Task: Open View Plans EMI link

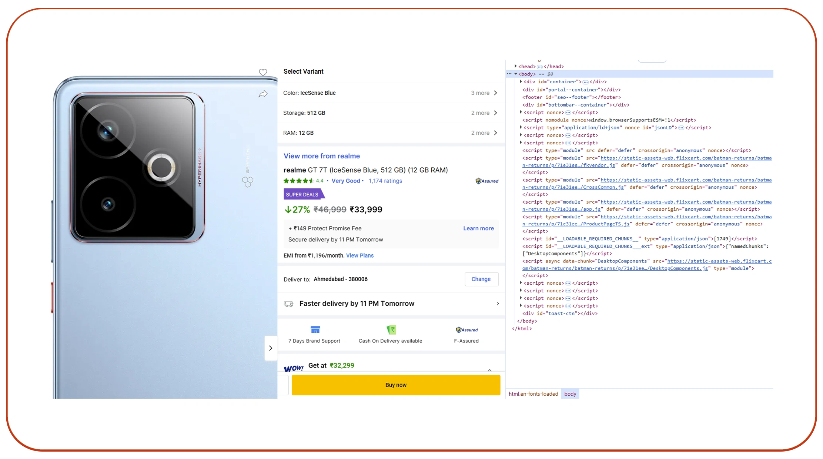Action: click(x=360, y=255)
